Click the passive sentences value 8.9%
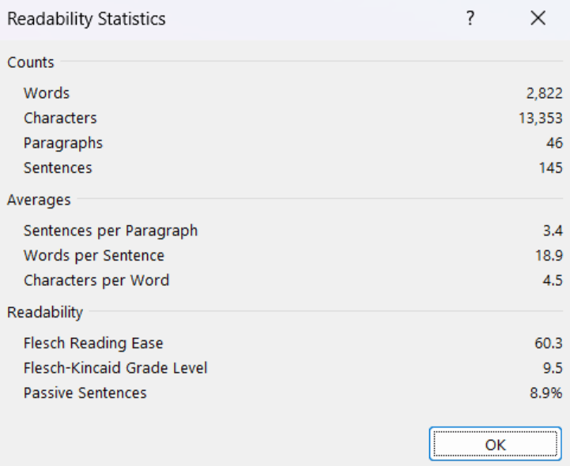570x466 pixels. pyautogui.click(x=546, y=393)
